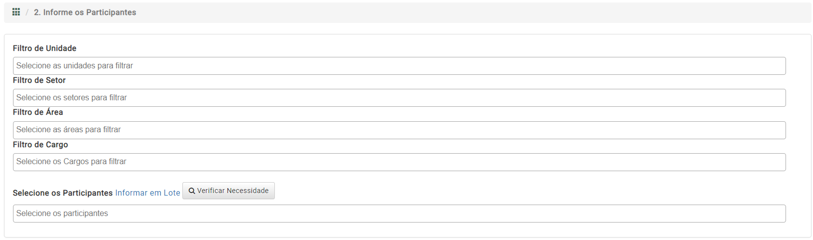This screenshot has width=813, height=240.
Task: Click the slash separator in the breadcrumb
Action: 27,12
